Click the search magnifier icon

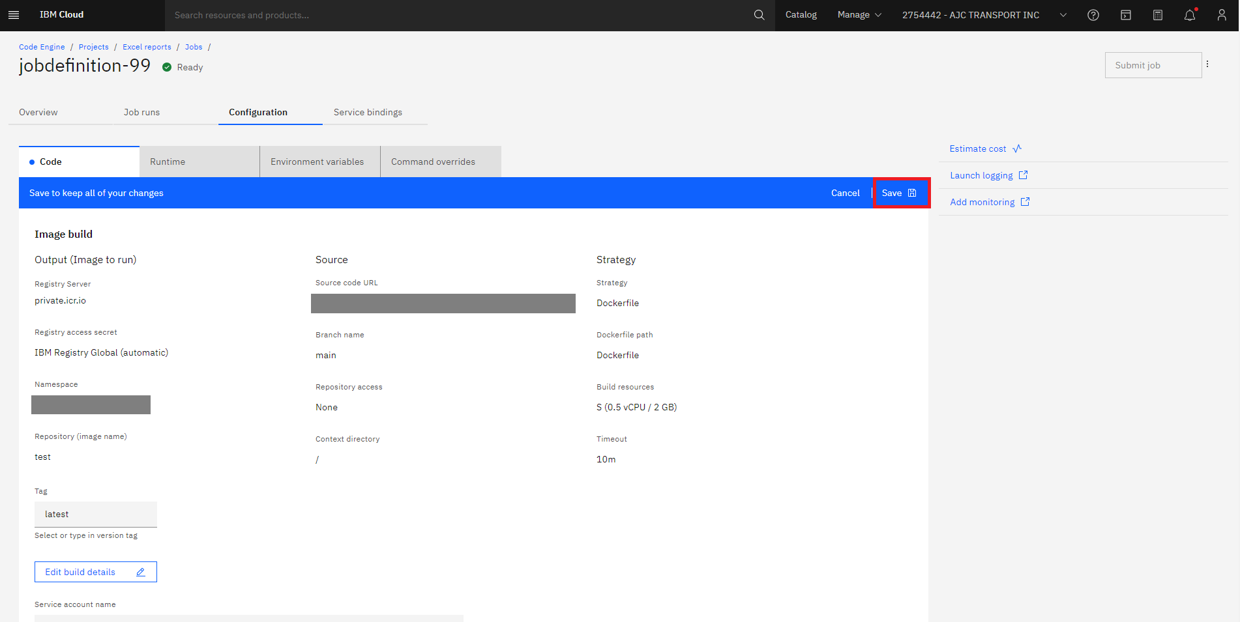point(759,15)
